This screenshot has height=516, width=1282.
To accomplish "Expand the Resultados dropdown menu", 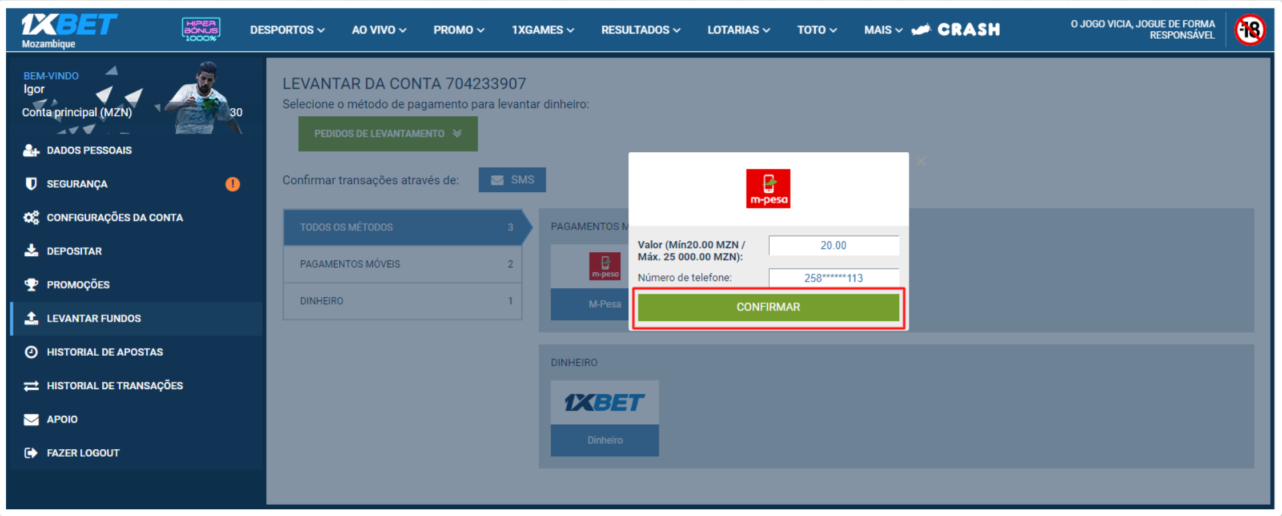I will click(x=641, y=30).
